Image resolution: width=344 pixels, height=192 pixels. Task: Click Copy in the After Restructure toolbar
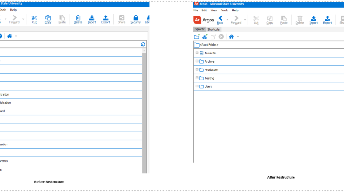pos(270,20)
